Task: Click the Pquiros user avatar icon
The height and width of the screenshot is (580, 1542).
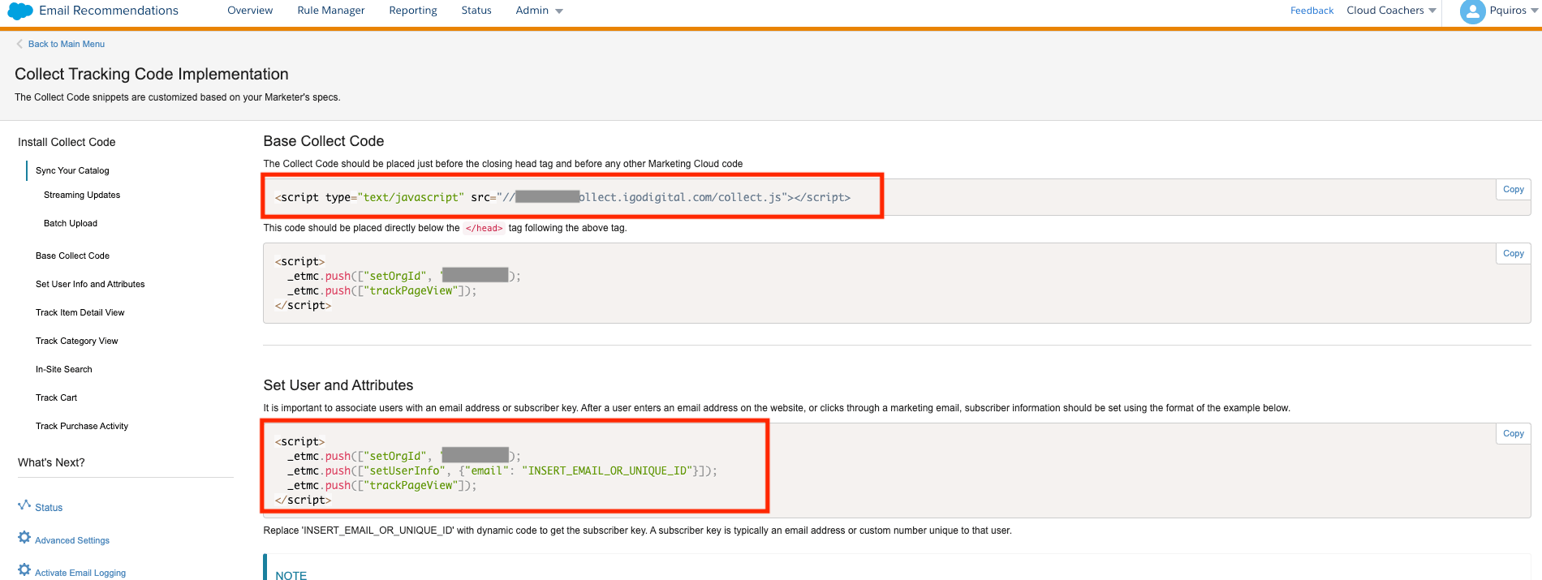Action: 1472,11
